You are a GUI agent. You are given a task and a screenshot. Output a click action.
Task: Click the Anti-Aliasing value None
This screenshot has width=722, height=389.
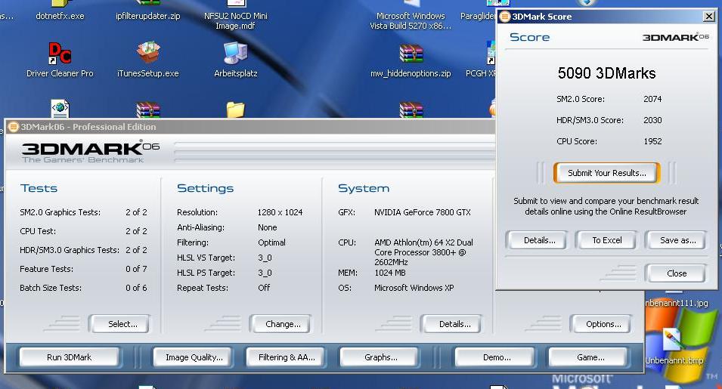(267, 227)
